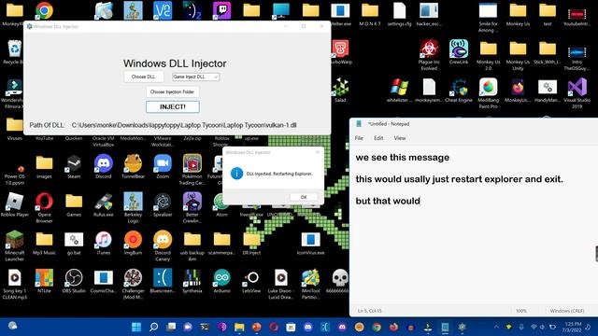Select Games folder on desktop
The height and width of the screenshot is (336, 598).
(74, 205)
